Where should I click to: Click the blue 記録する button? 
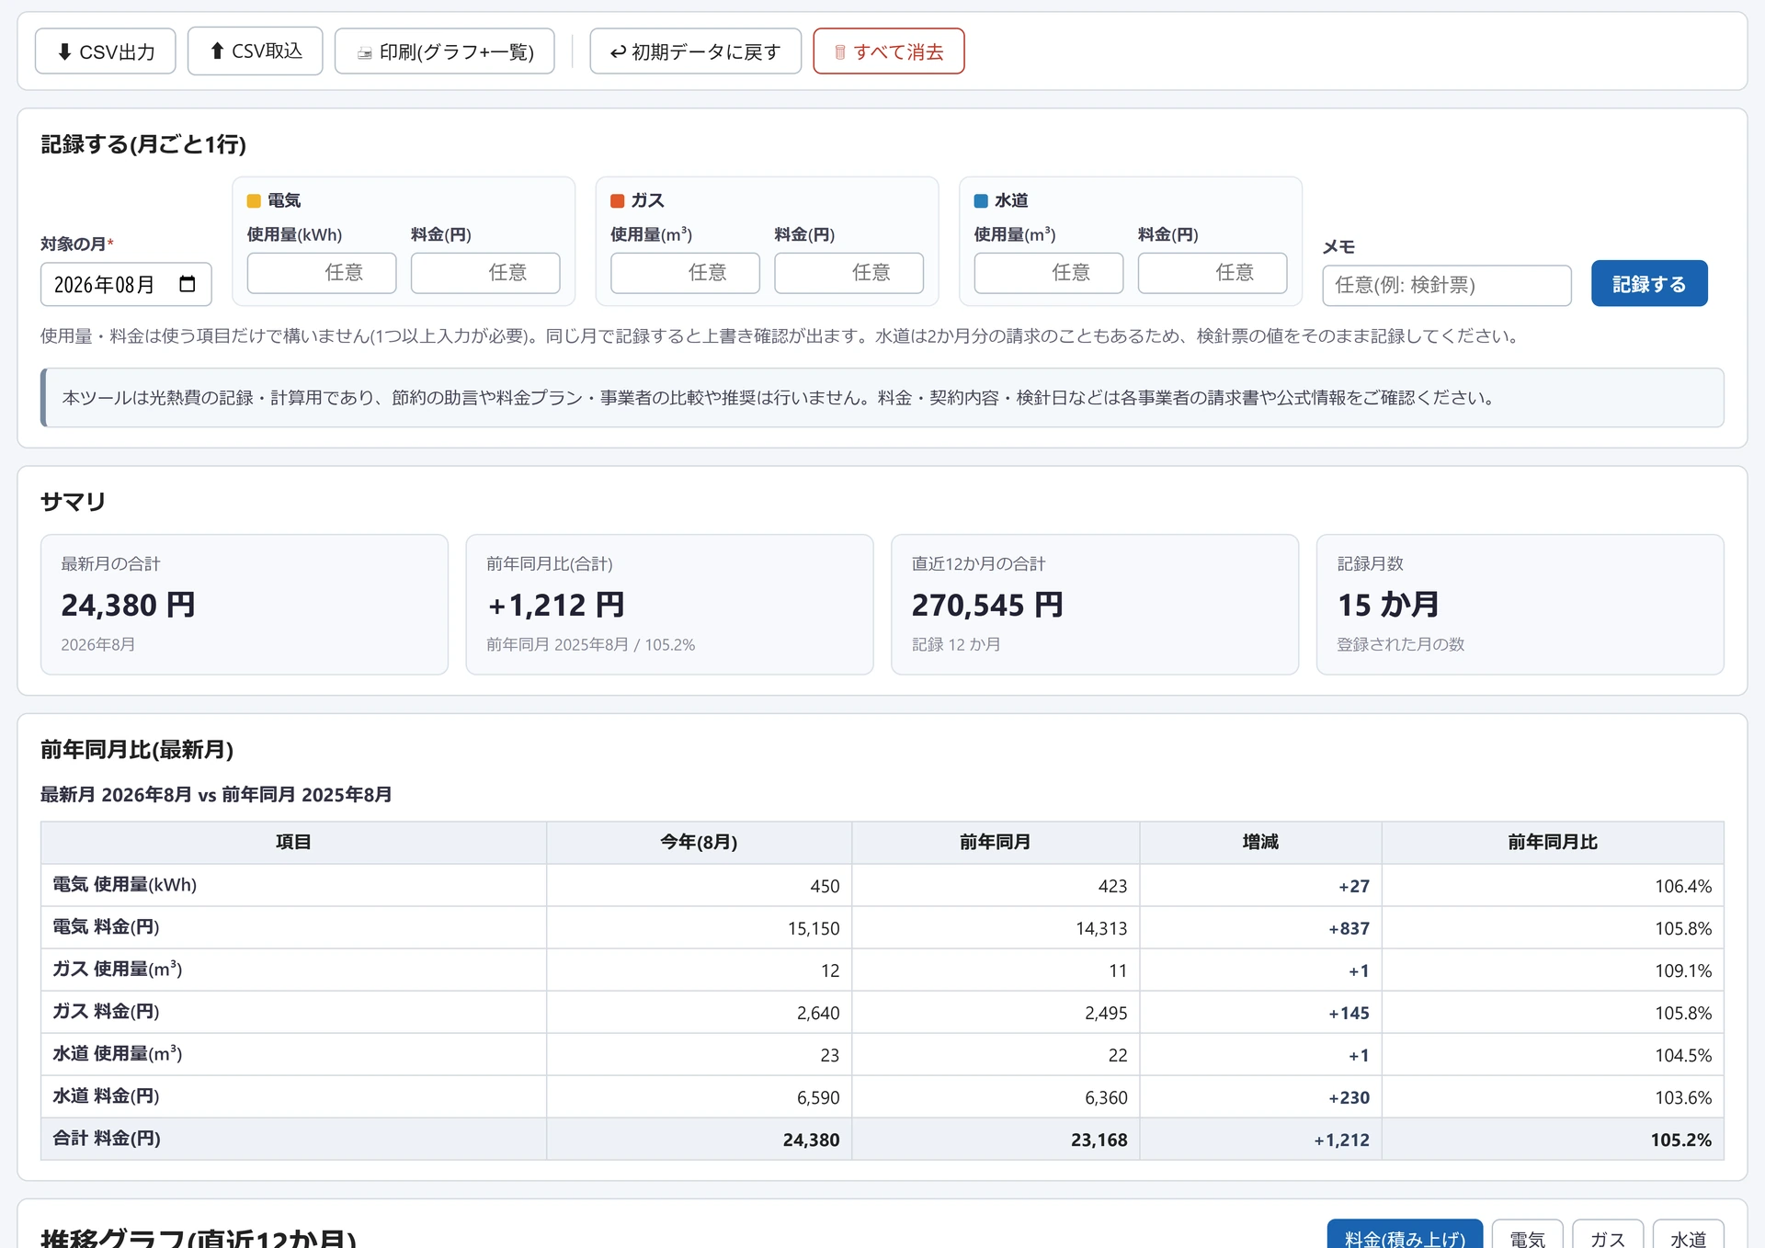(1649, 284)
